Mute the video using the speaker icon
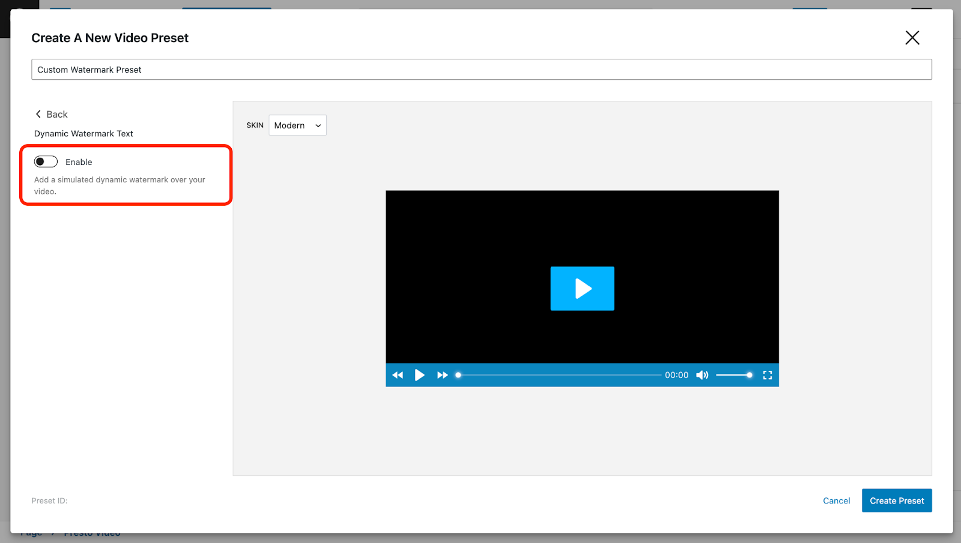961x543 pixels. pyautogui.click(x=702, y=375)
